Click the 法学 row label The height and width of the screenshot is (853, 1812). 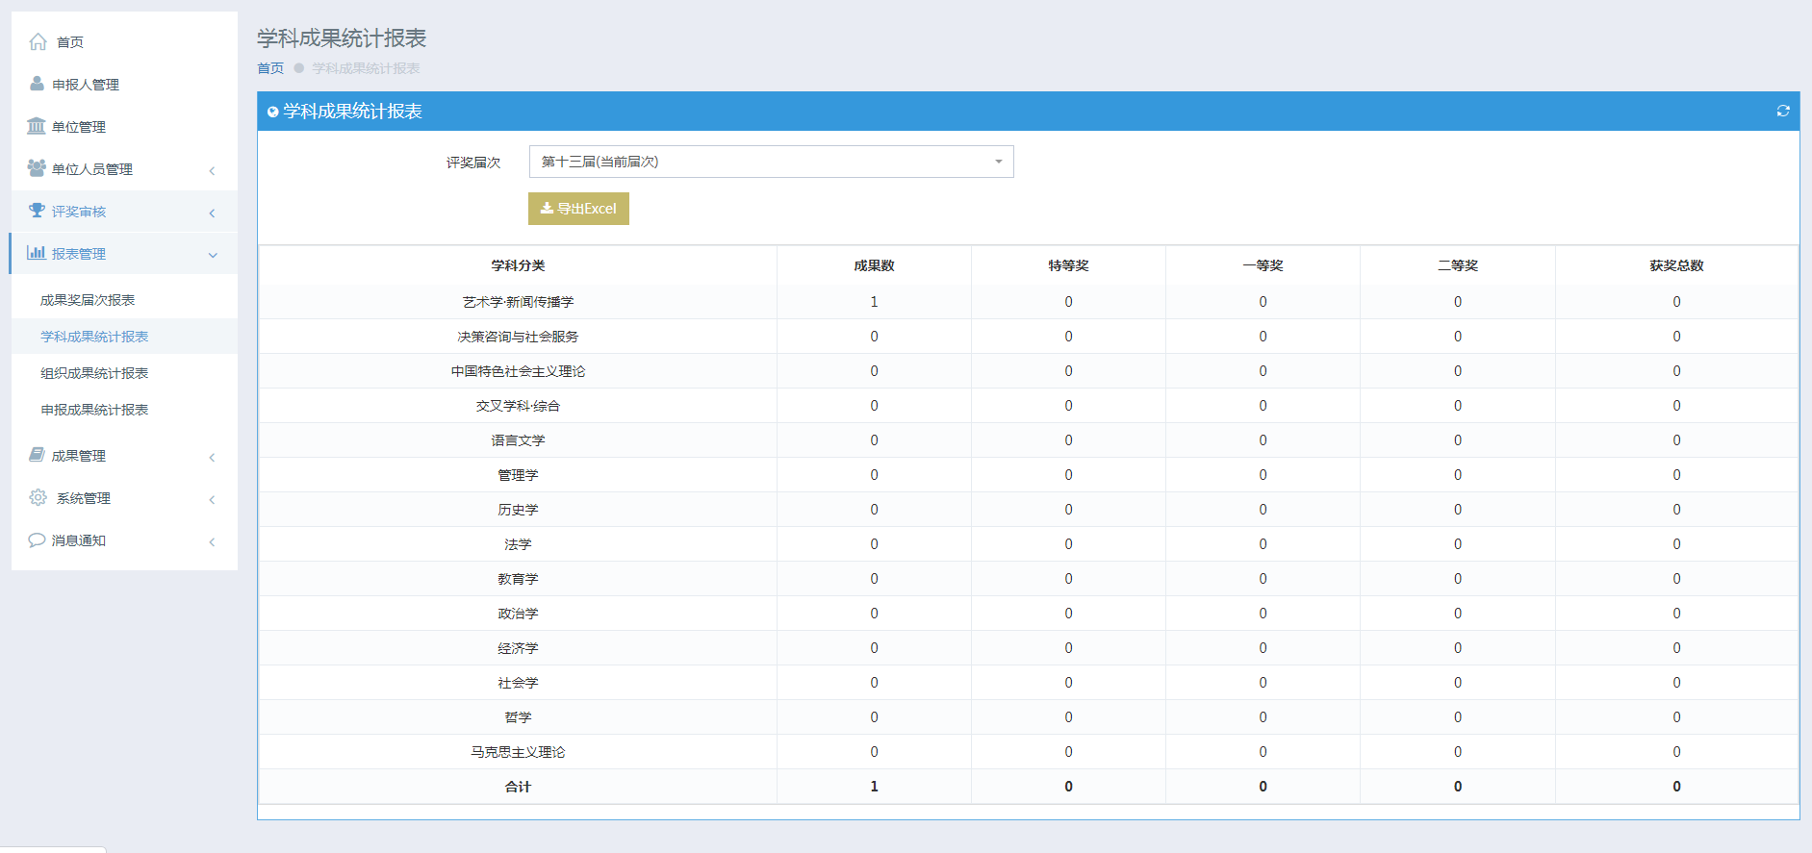tap(518, 544)
